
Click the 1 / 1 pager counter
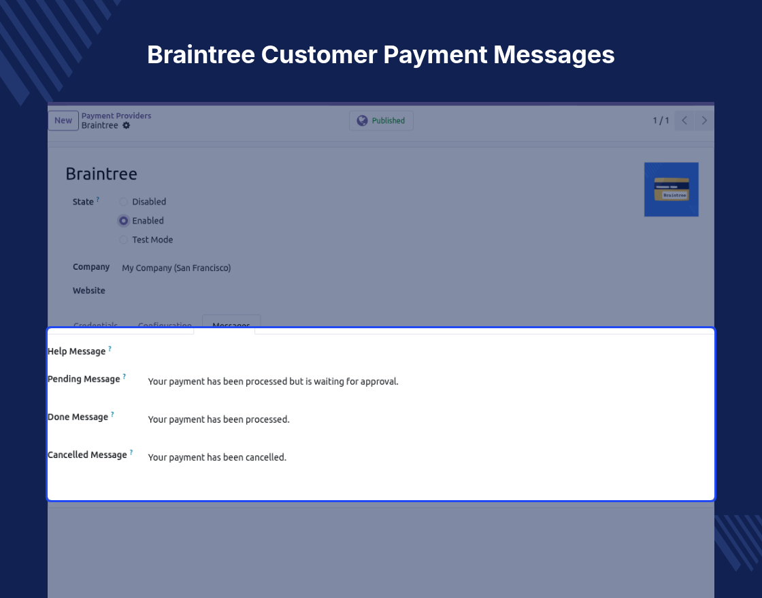(x=661, y=120)
